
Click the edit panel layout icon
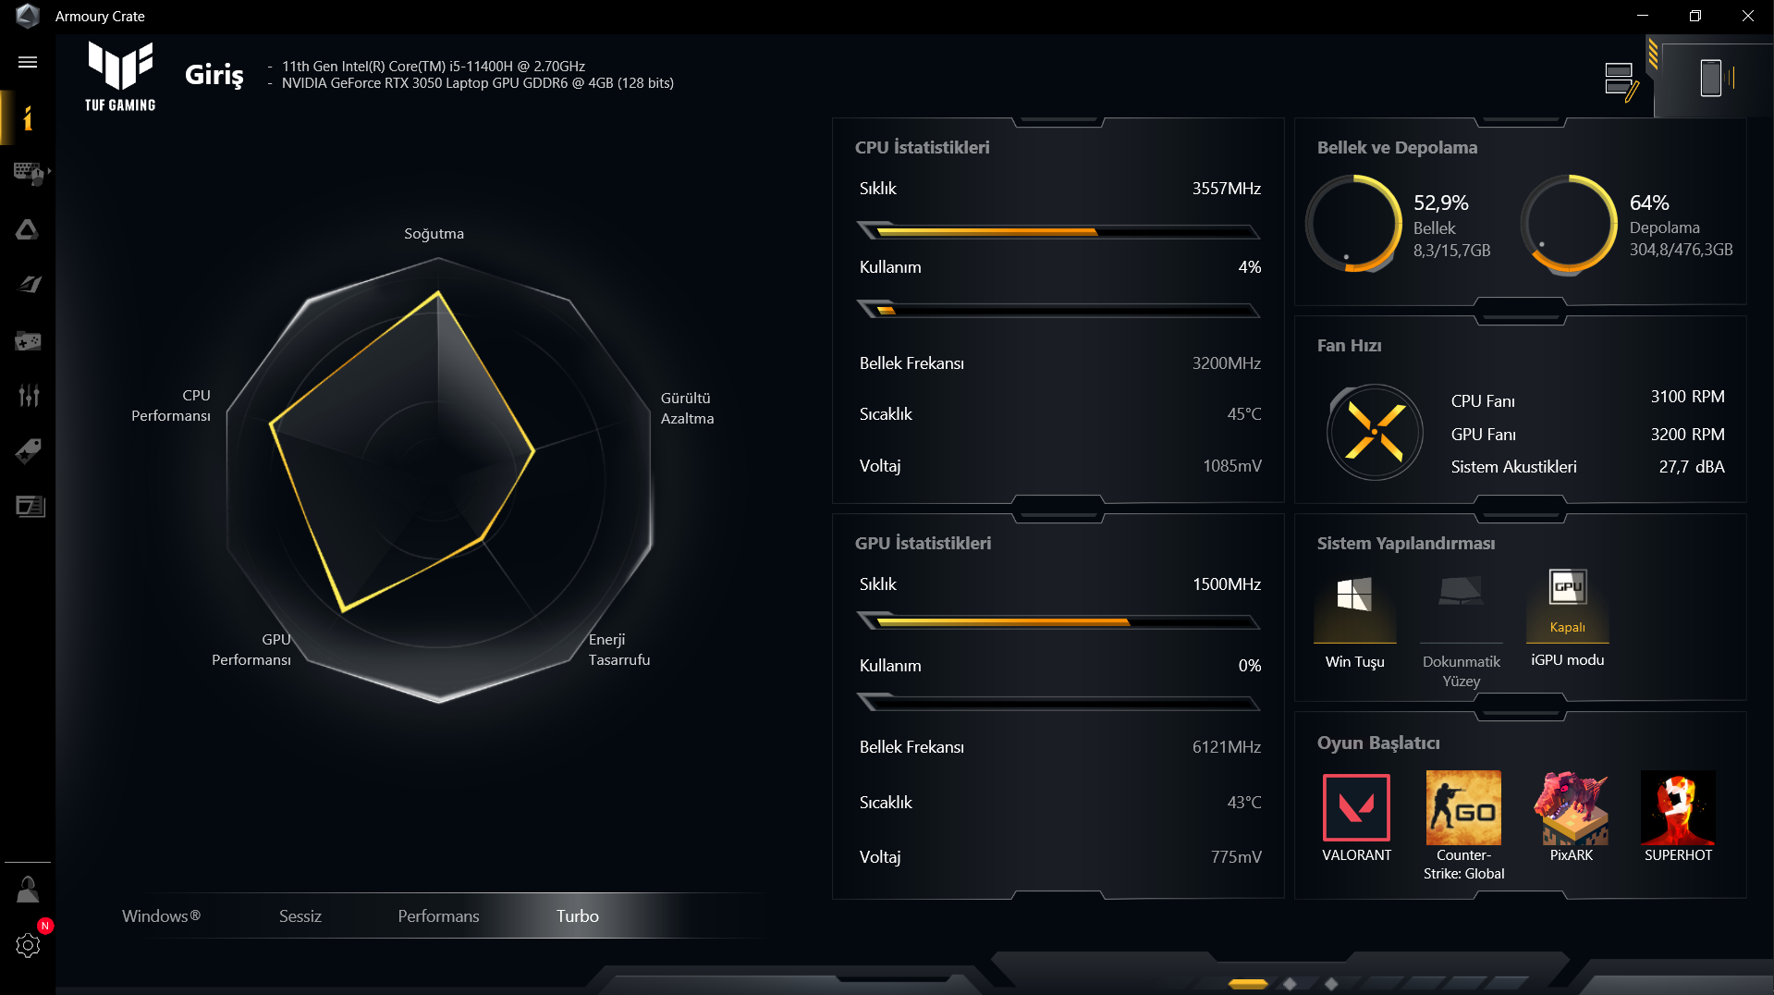click(1621, 80)
